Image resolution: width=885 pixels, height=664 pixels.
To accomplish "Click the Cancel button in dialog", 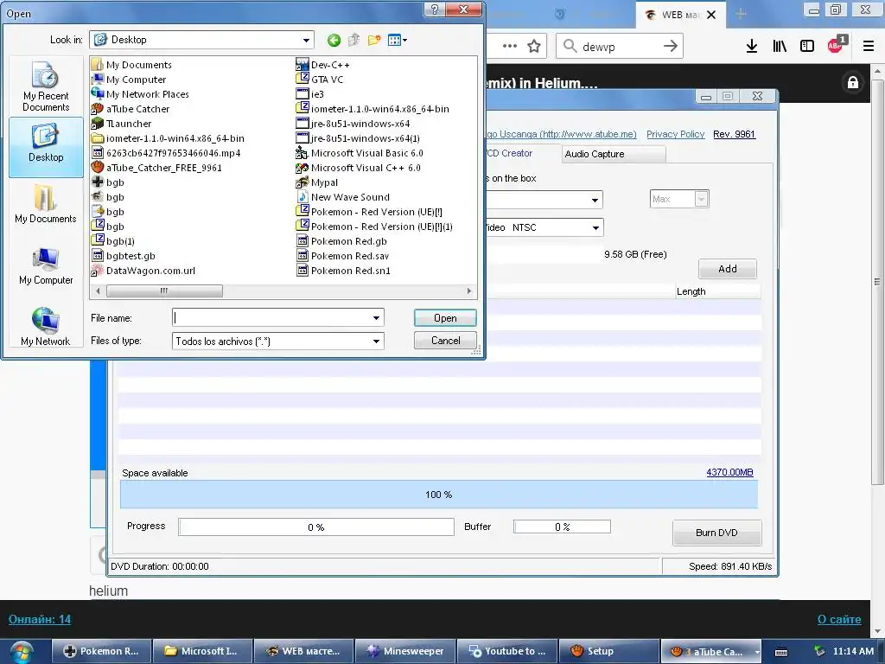I will (x=445, y=341).
